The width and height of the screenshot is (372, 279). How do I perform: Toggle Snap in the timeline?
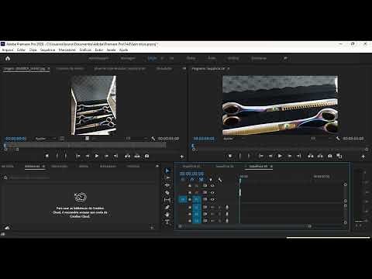pos(192,180)
